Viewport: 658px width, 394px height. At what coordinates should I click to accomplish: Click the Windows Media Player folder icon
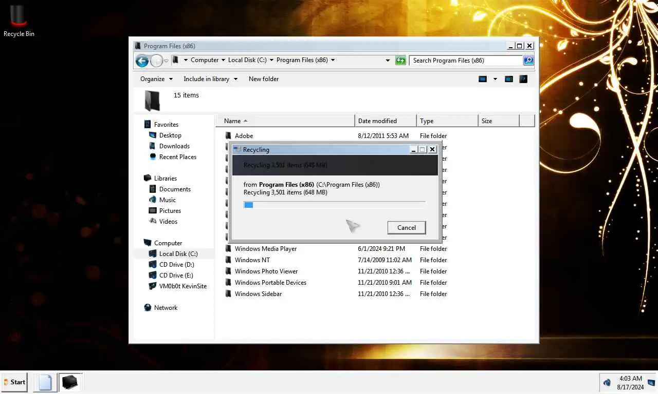(229, 249)
